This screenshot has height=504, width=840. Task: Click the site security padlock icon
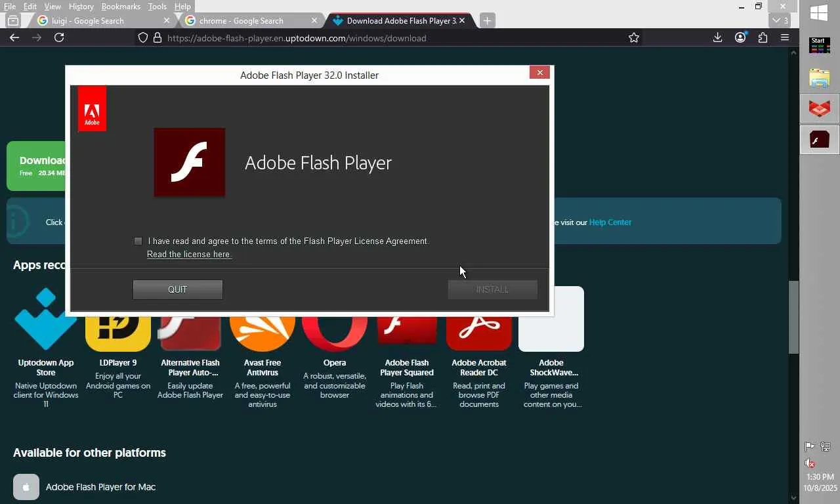click(157, 38)
